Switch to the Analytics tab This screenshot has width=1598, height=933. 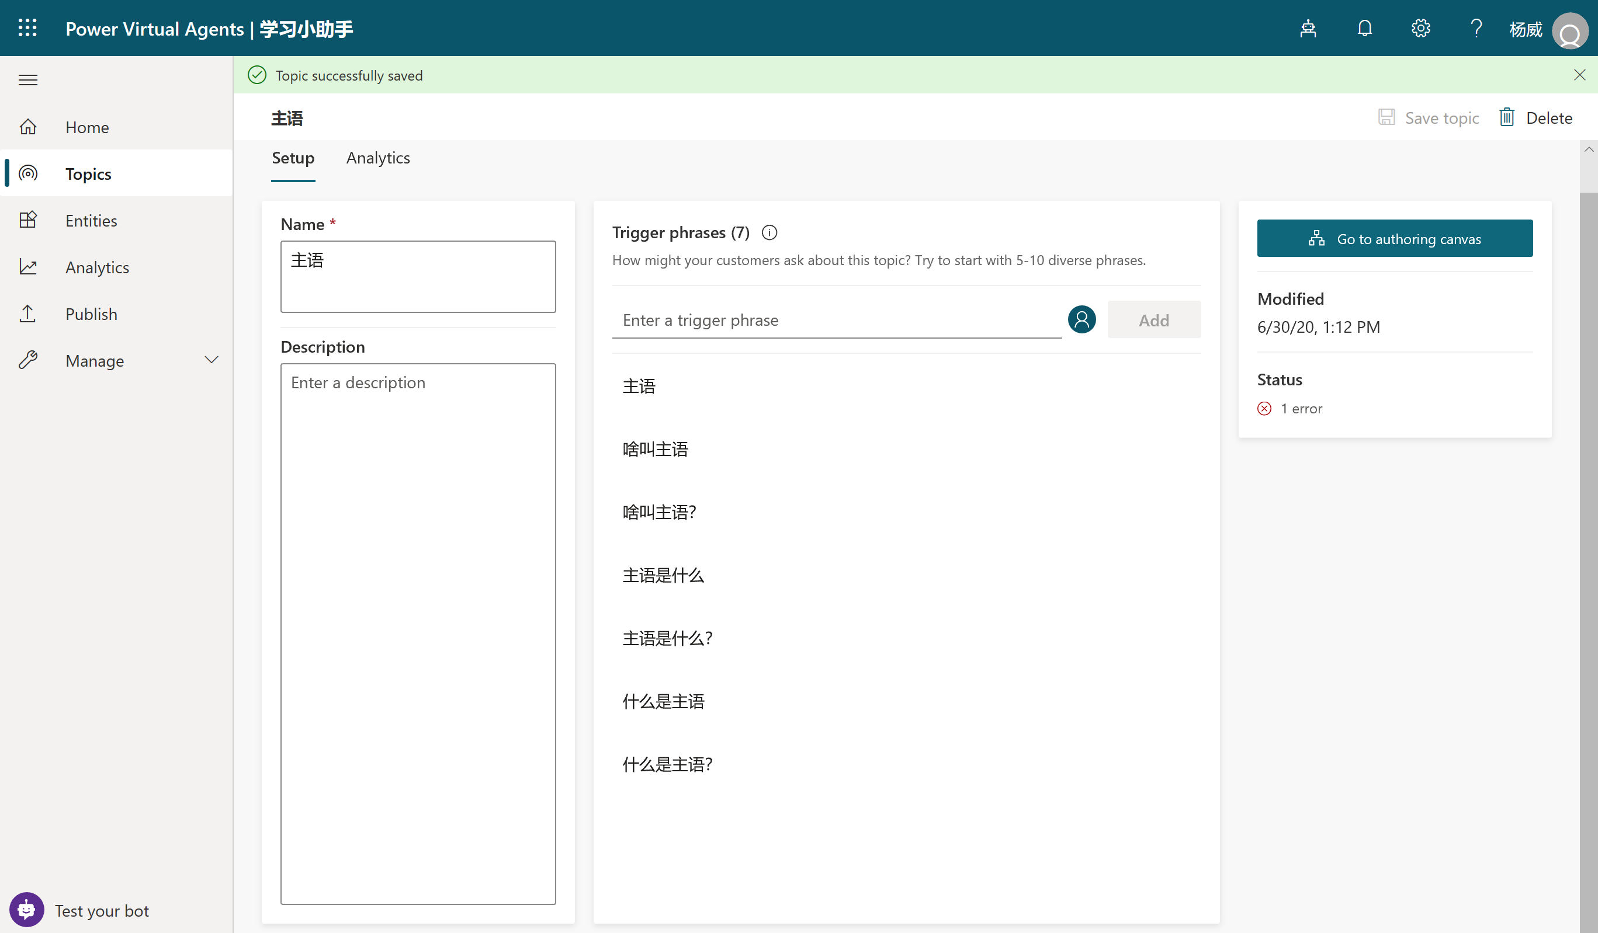point(378,158)
